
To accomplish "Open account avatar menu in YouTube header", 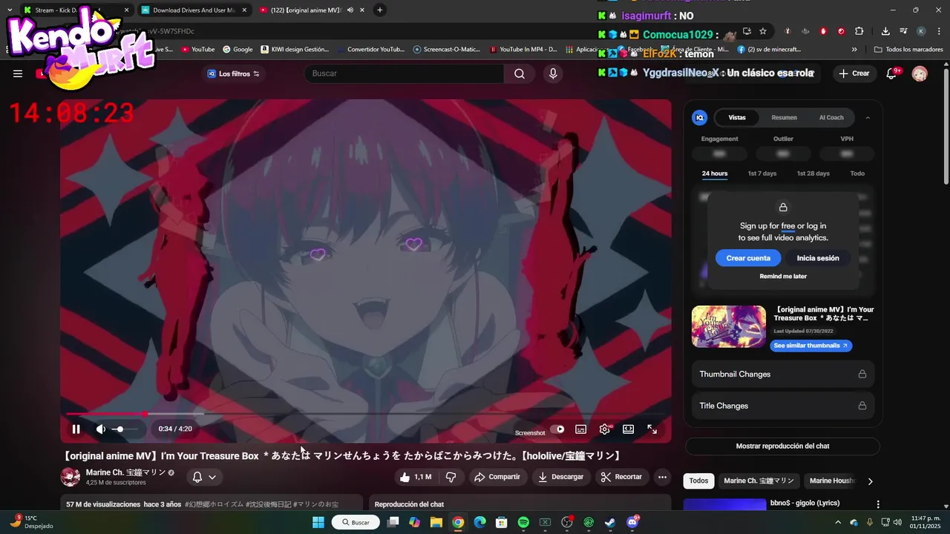I will pyautogui.click(x=920, y=73).
